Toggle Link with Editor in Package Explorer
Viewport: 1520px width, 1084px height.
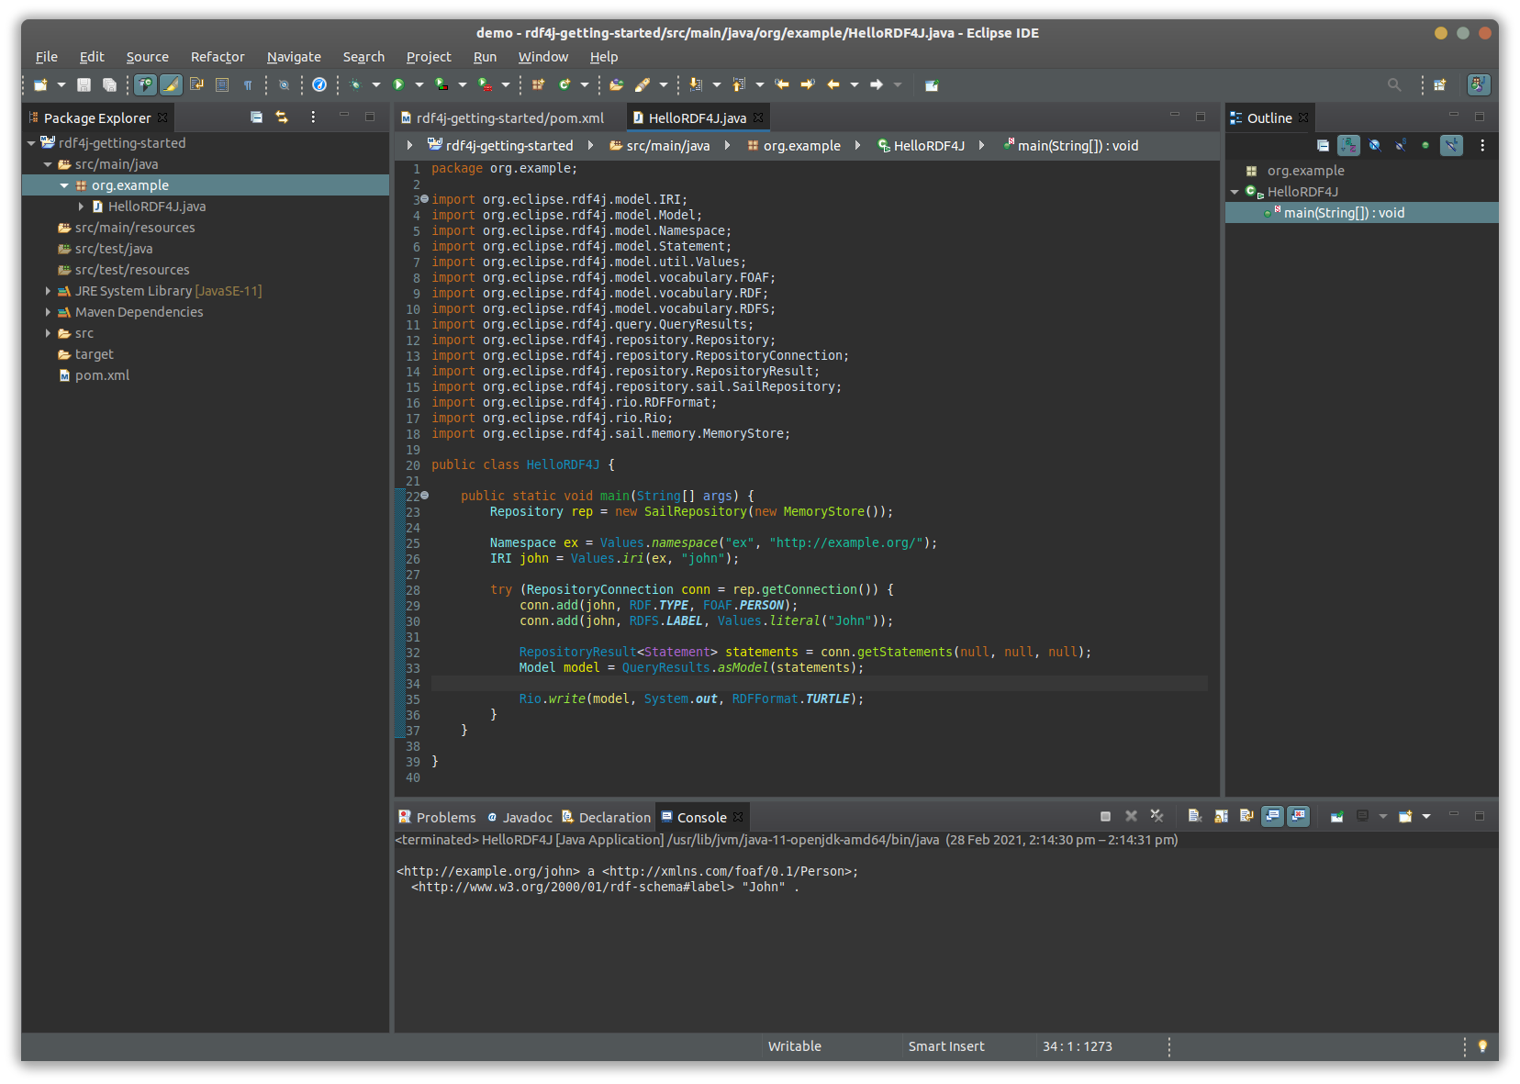[x=282, y=117]
